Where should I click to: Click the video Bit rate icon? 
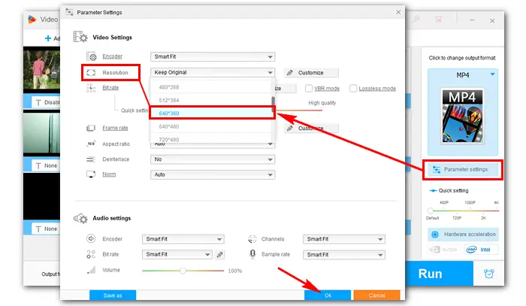91,88
